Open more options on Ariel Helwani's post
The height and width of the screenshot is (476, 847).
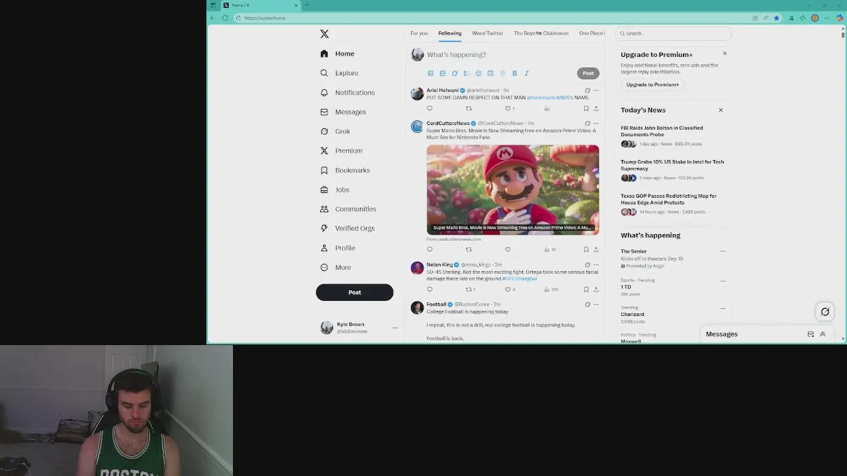tap(596, 91)
